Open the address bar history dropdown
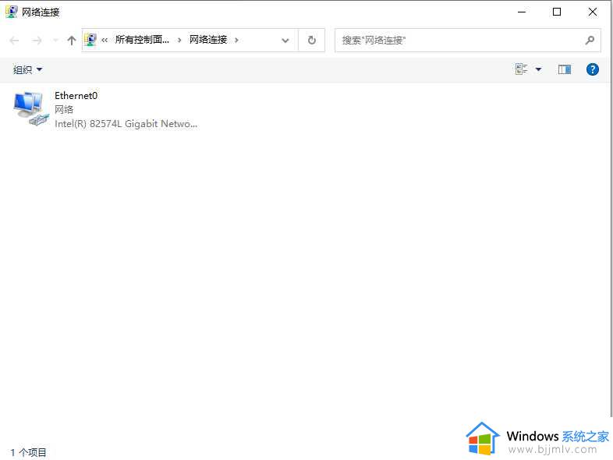Viewport: 613px width, 460px height. click(285, 41)
